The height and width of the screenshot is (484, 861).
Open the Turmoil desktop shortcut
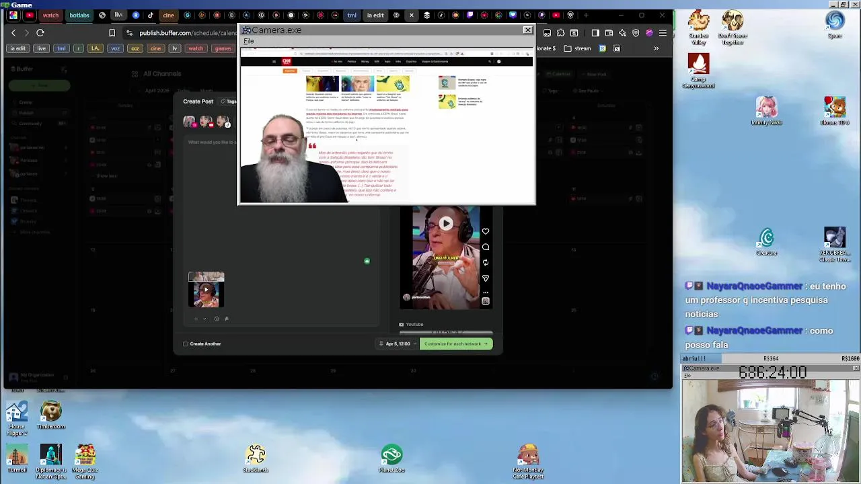pyautogui.click(x=17, y=460)
